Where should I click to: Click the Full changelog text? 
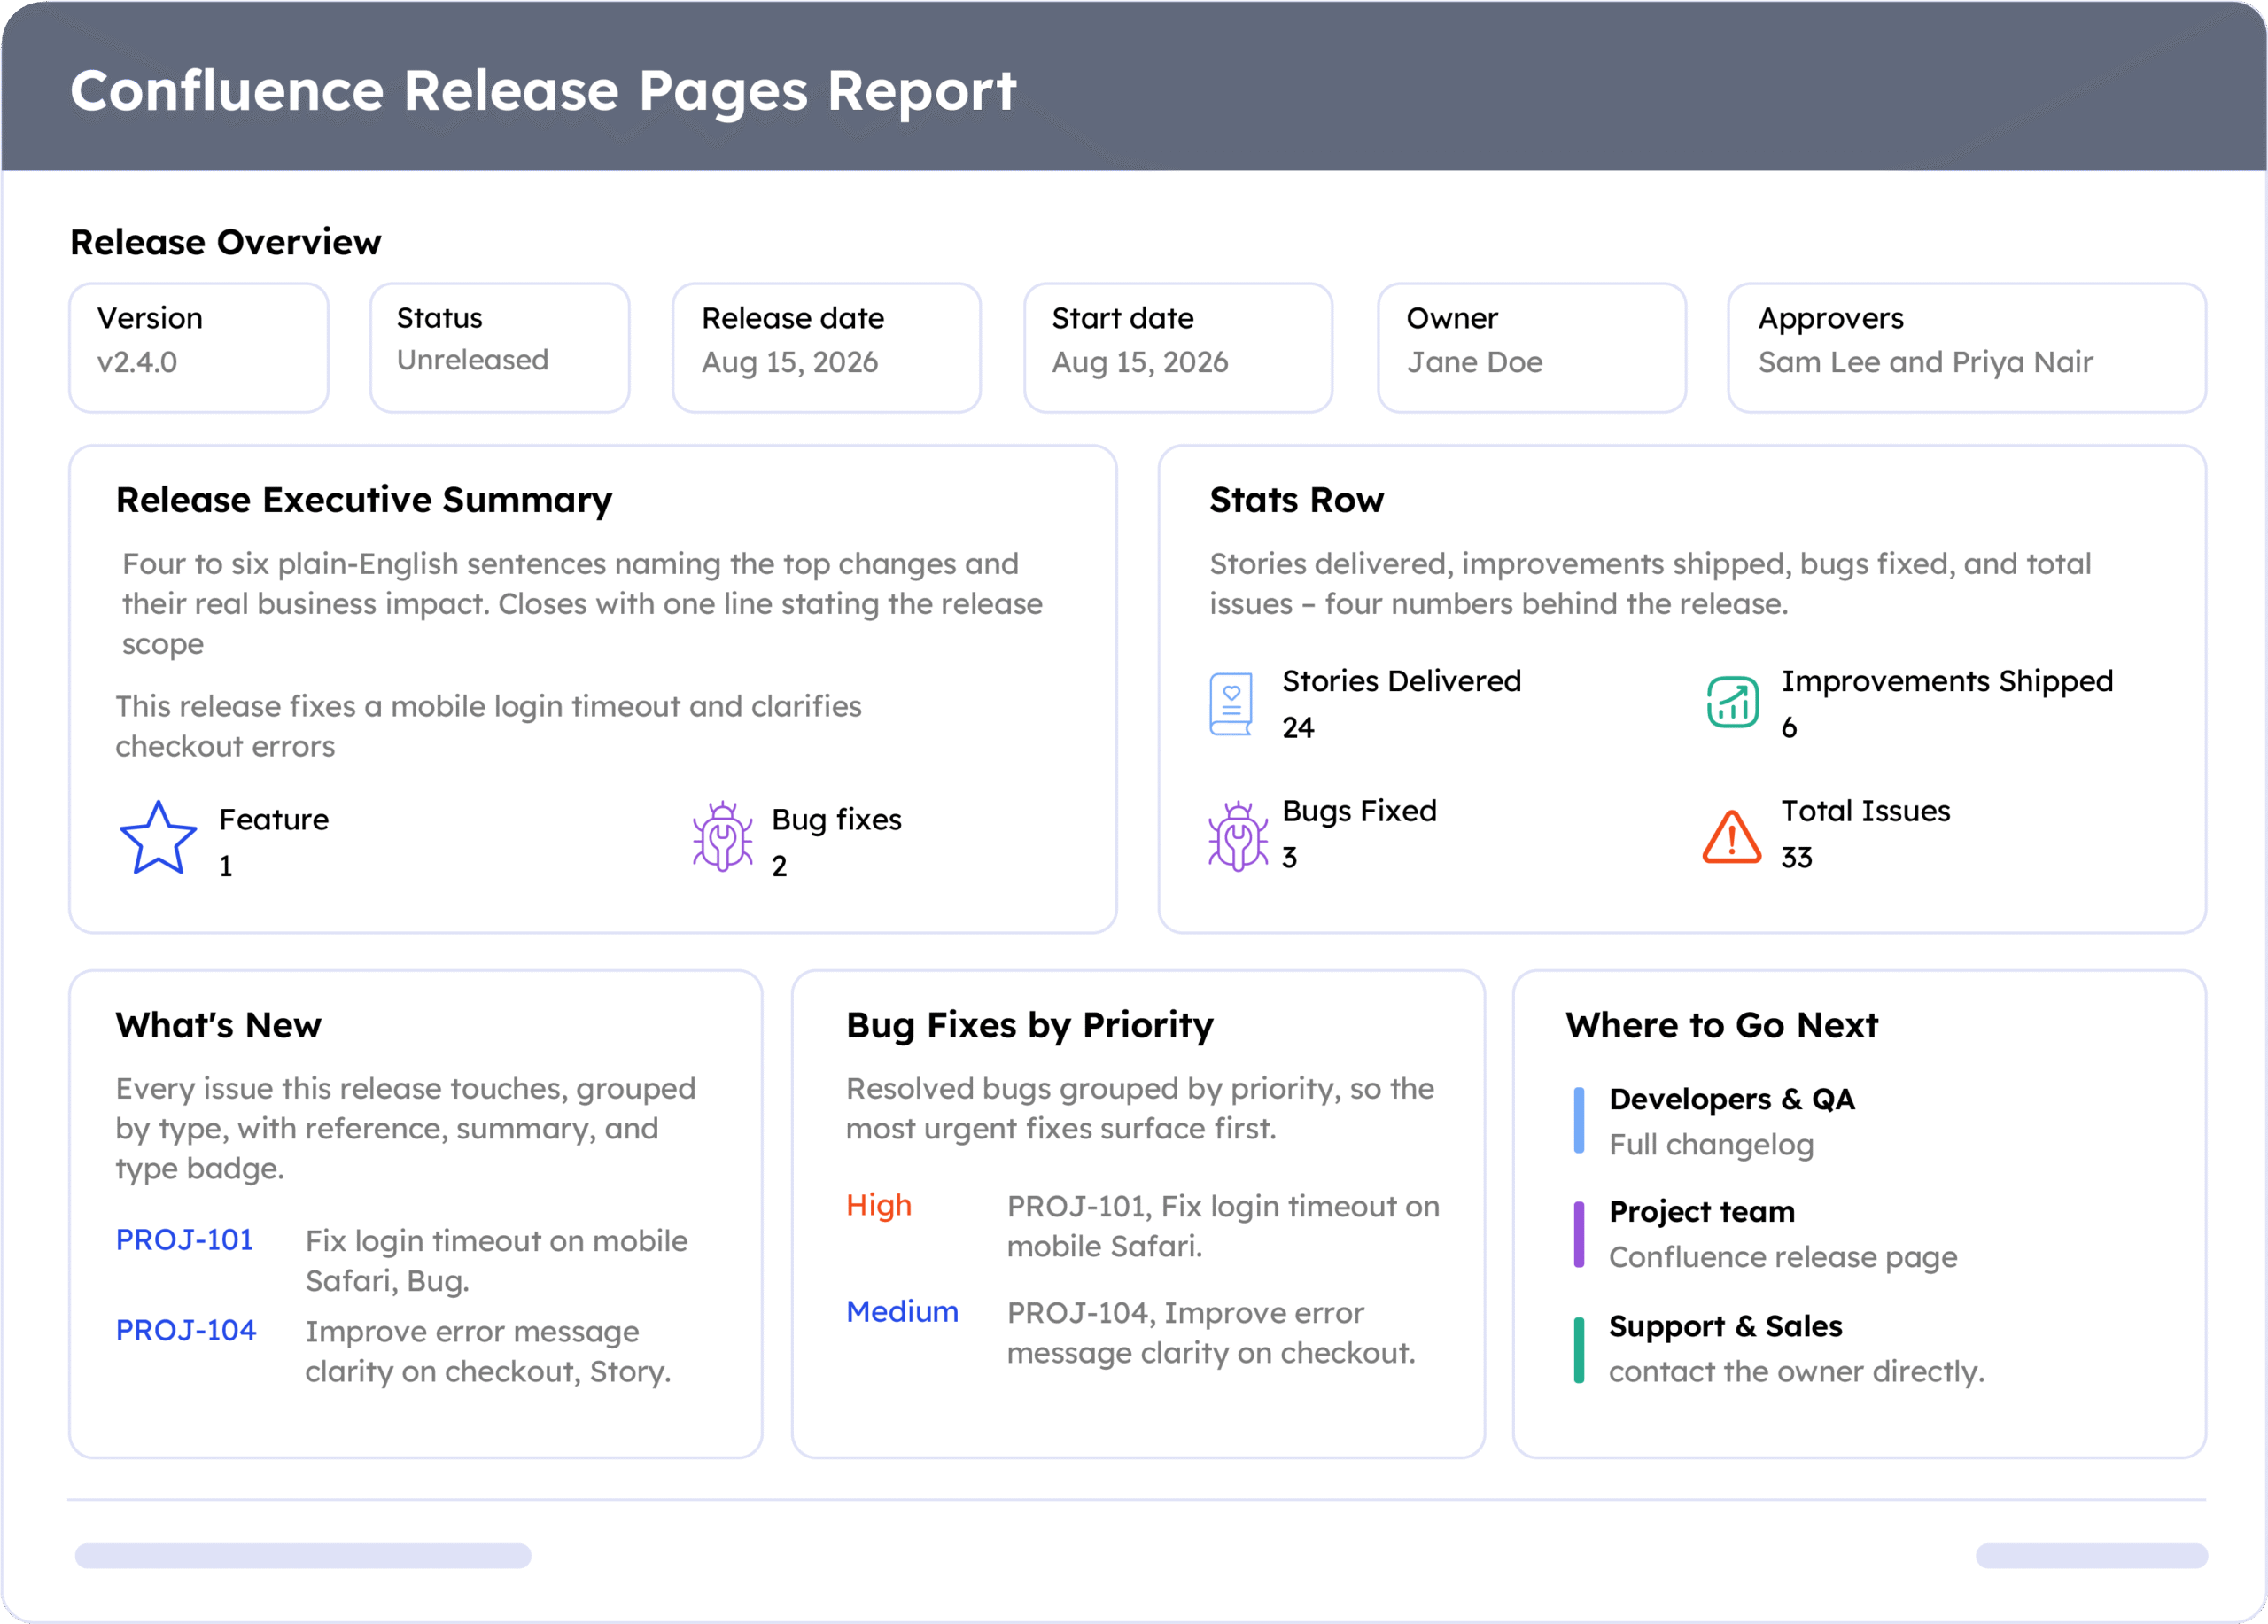pos(1711,1145)
